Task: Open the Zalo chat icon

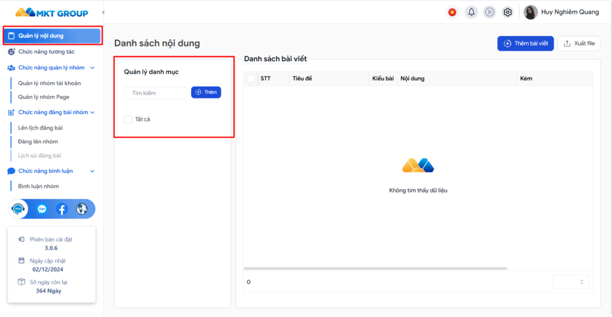Action: pos(42,209)
